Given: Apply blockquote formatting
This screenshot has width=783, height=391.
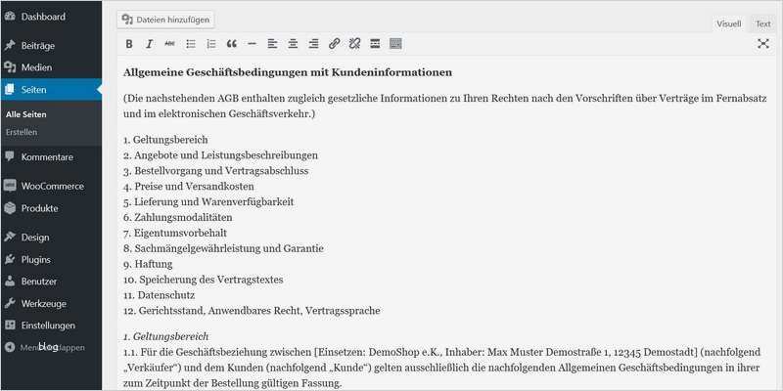Looking at the screenshot, I should tap(232, 44).
